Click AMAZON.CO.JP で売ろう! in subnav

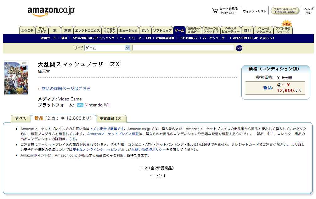[254, 38]
